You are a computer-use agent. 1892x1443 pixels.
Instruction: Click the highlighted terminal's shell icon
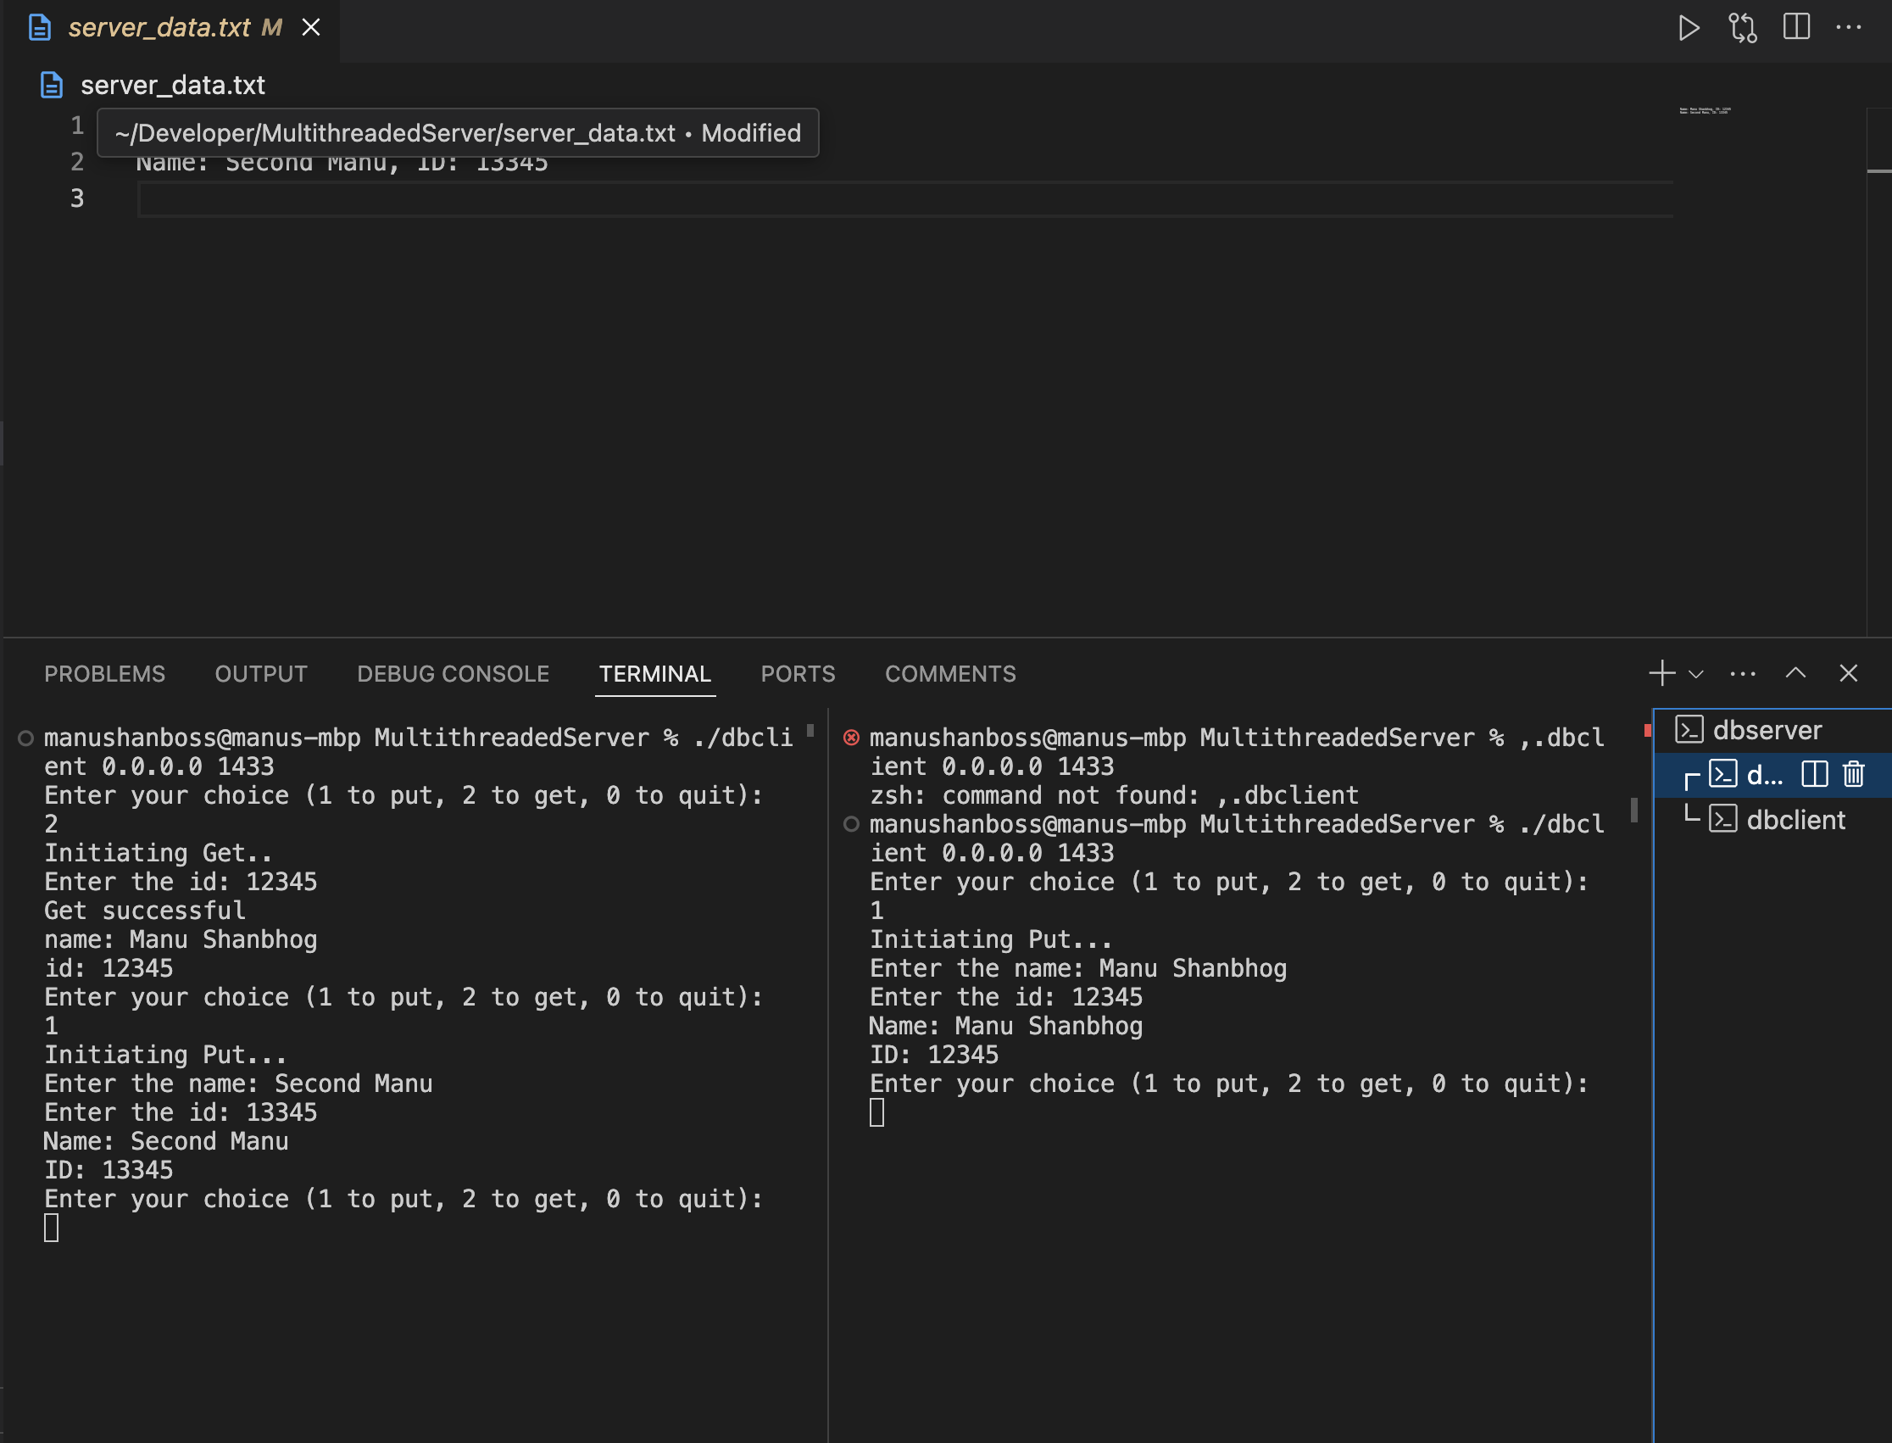[1723, 775]
